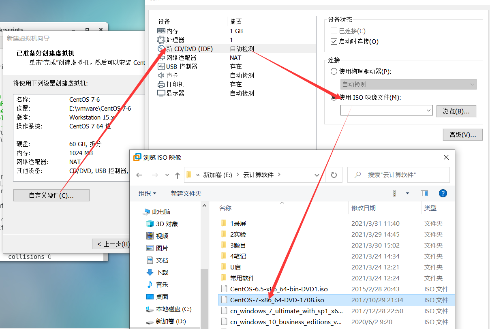
Task: Sort files by 类型 column
Action: pyautogui.click(x=430, y=208)
